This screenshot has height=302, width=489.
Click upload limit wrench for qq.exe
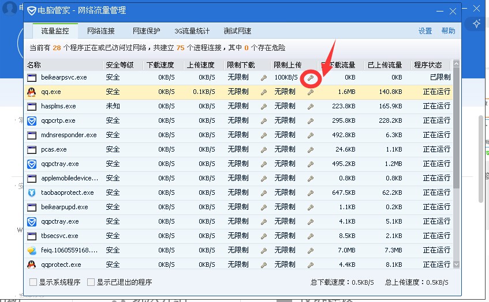pyautogui.click(x=310, y=92)
